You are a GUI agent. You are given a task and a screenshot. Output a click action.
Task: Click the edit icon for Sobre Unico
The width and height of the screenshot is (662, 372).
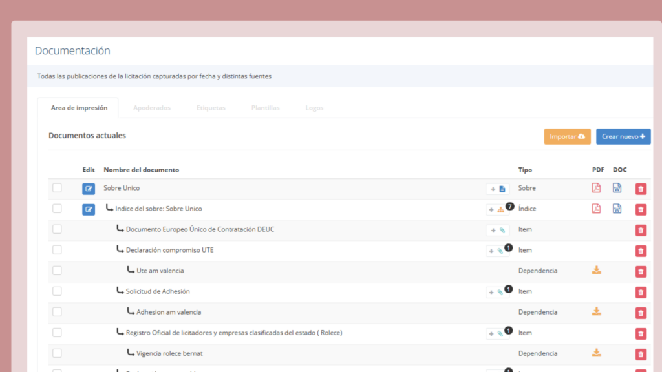pyautogui.click(x=89, y=189)
